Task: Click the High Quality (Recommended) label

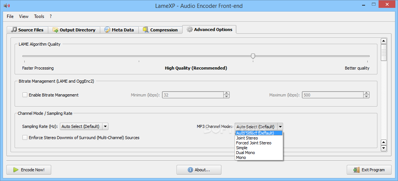Action: pyautogui.click(x=196, y=68)
